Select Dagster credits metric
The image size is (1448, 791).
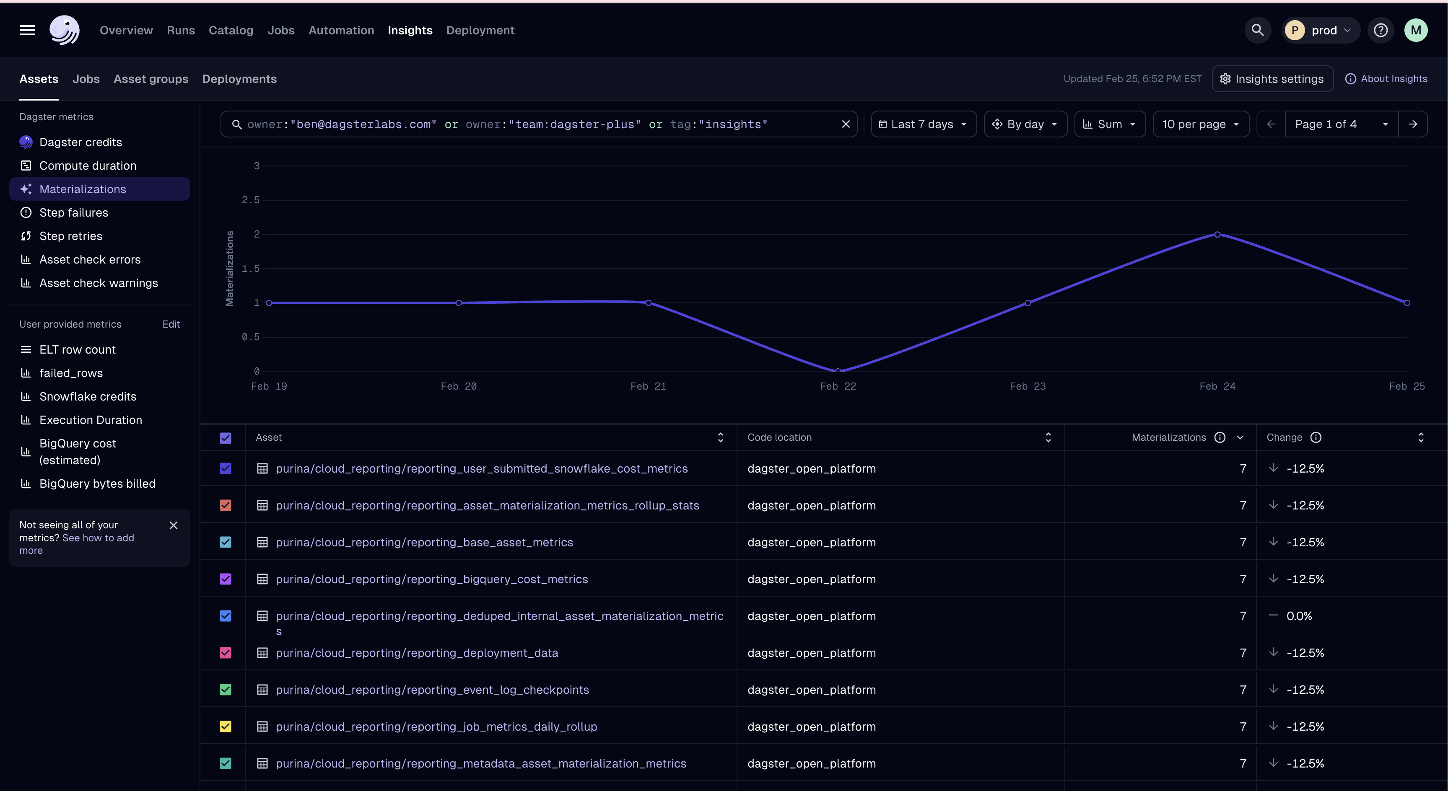click(x=99, y=142)
